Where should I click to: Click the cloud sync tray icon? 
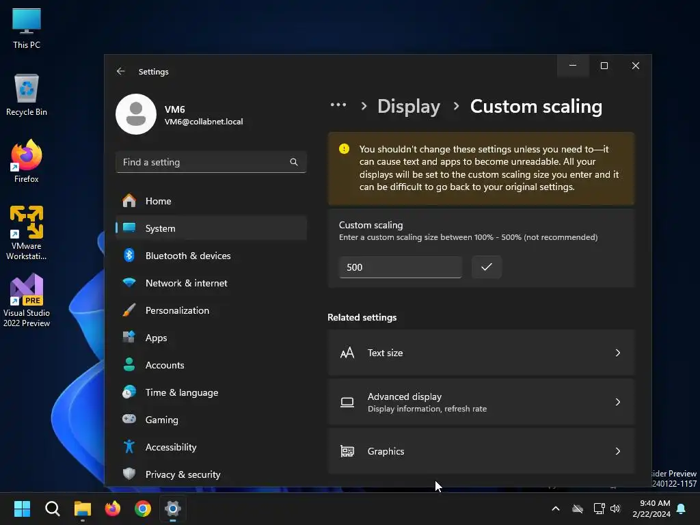coord(578,509)
